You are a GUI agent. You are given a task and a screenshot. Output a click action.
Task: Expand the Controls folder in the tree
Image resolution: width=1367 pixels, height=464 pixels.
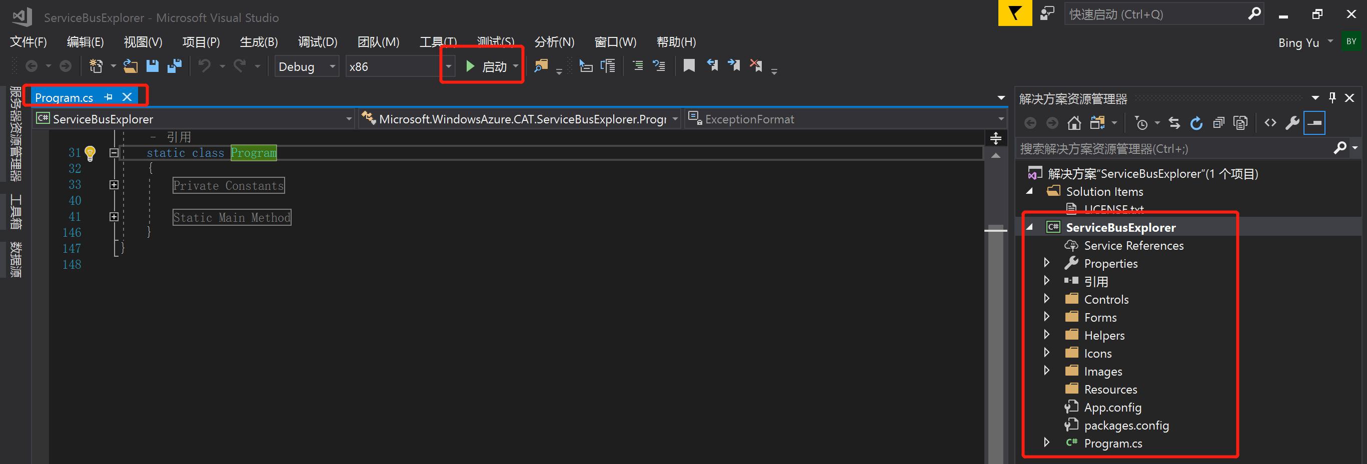point(1046,299)
